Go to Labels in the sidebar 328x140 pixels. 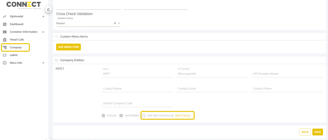point(14,55)
